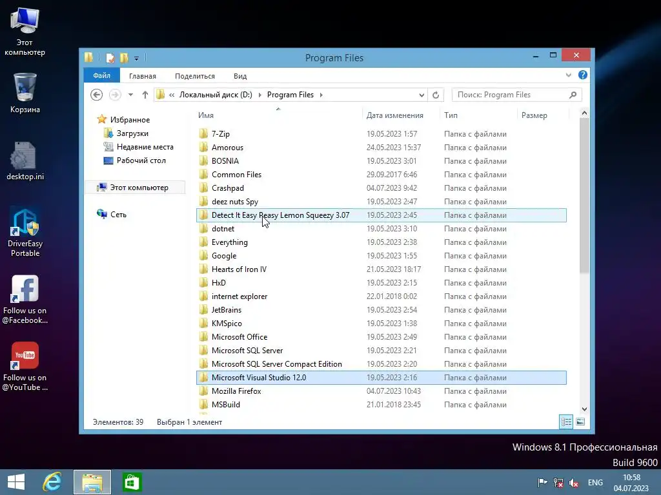Open the Вид ribbon tab
The height and width of the screenshot is (495, 661).
[x=240, y=76]
